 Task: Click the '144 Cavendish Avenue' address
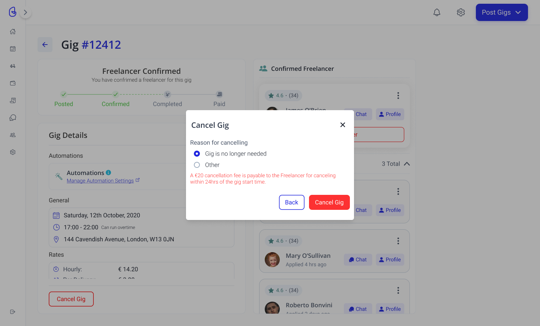tap(119, 239)
